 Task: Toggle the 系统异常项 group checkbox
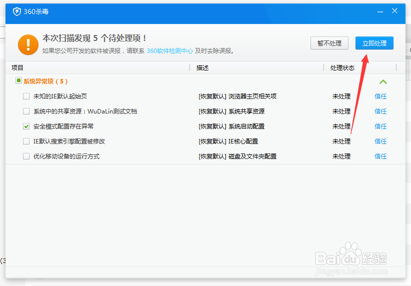[x=18, y=80]
